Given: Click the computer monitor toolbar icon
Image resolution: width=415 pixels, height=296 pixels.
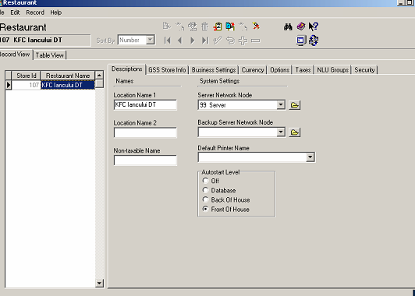Looking at the screenshot, I should click(x=301, y=41).
